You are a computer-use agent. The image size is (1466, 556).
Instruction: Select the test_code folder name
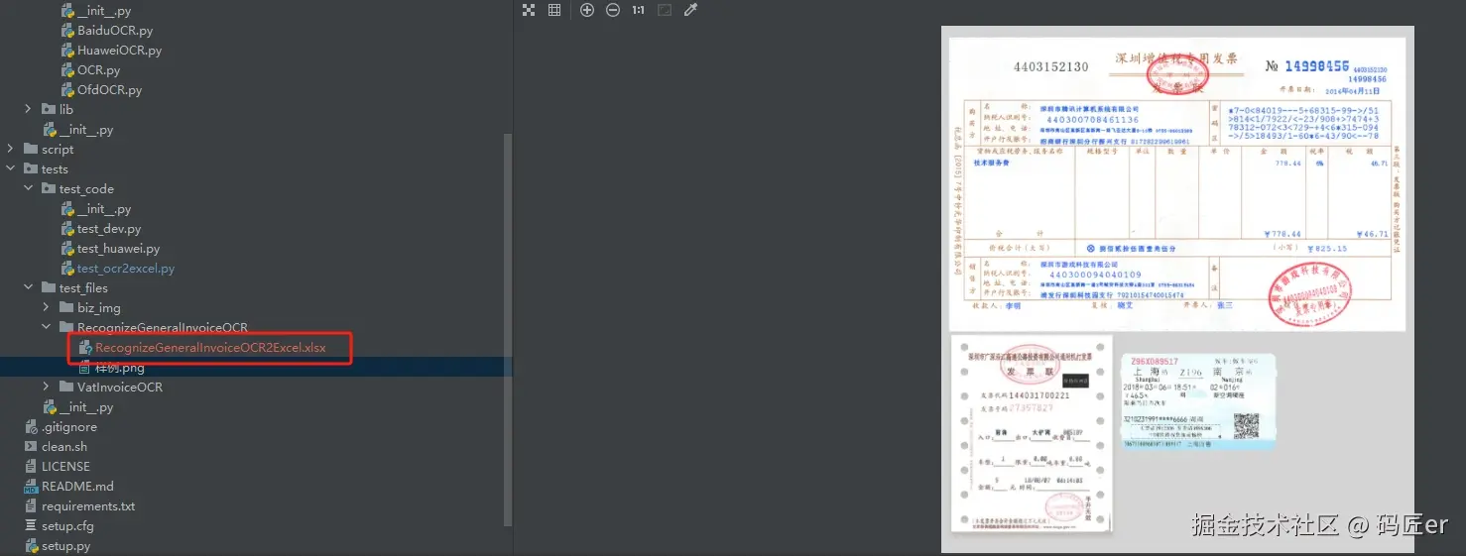click(x=86, y=189)
